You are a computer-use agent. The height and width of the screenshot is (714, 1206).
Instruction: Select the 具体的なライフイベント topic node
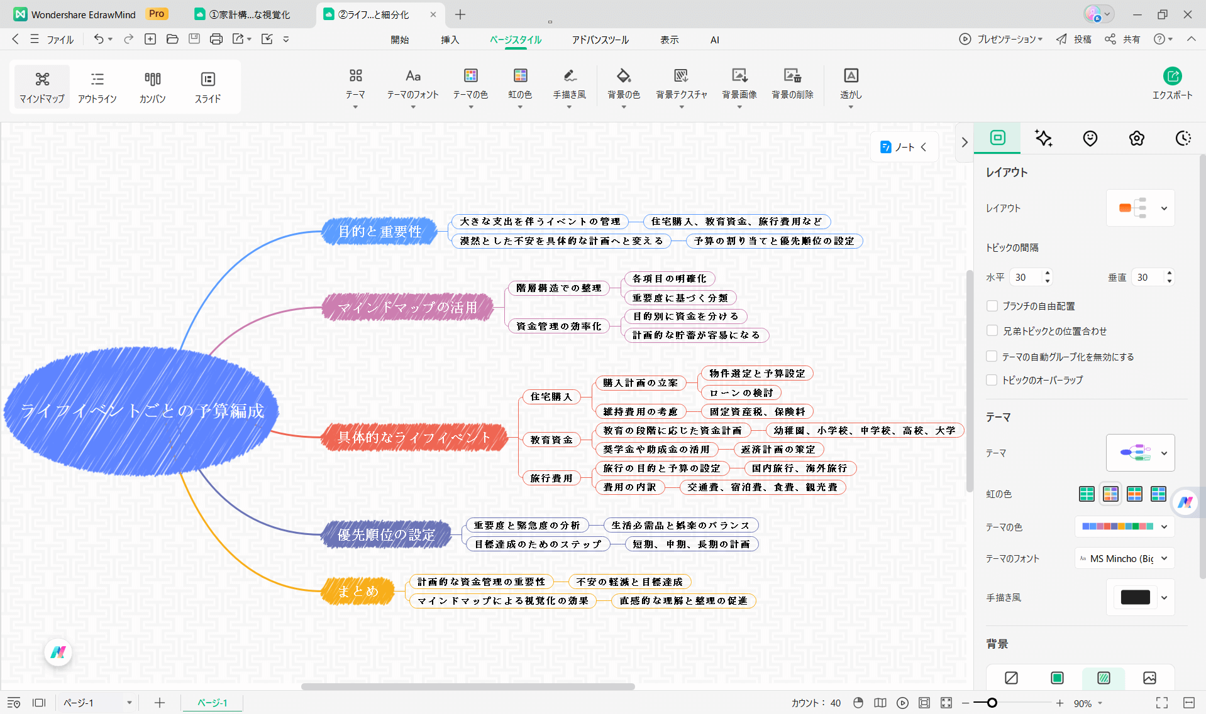414,437
